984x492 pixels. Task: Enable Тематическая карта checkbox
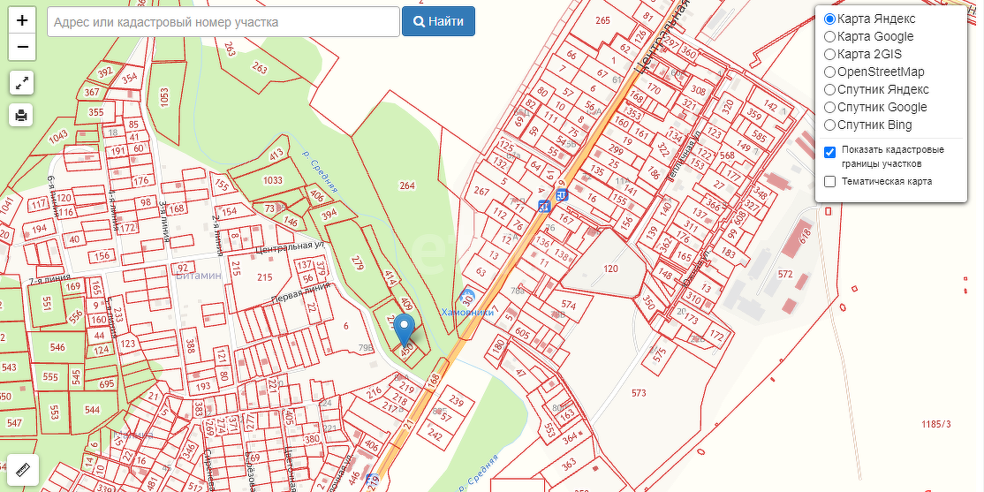click(x=829, y=182)
